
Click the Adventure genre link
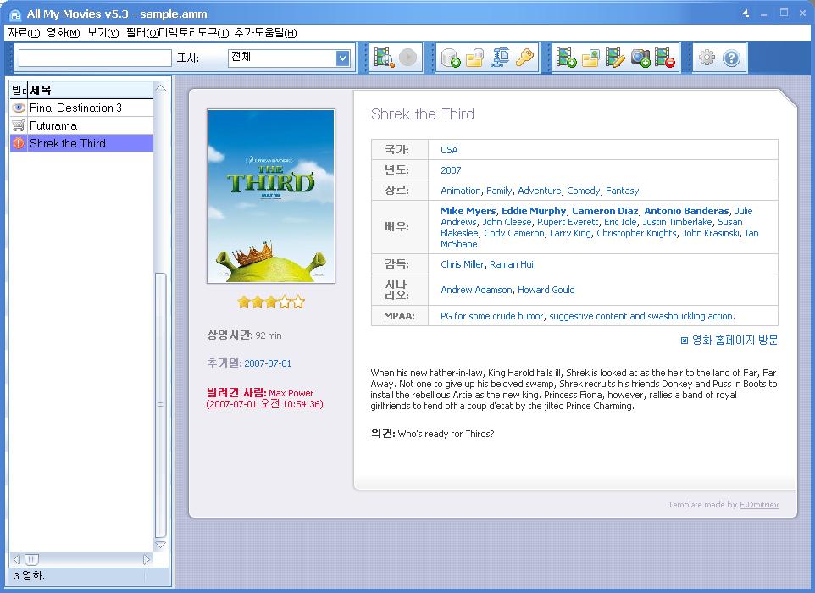click(x=540, y=191)
